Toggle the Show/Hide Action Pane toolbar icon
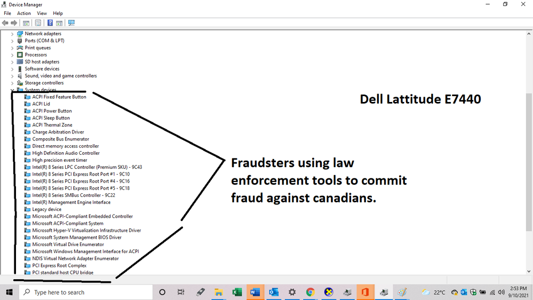The height and width of the screenshot is (300, 533). [x=59, y=23]
